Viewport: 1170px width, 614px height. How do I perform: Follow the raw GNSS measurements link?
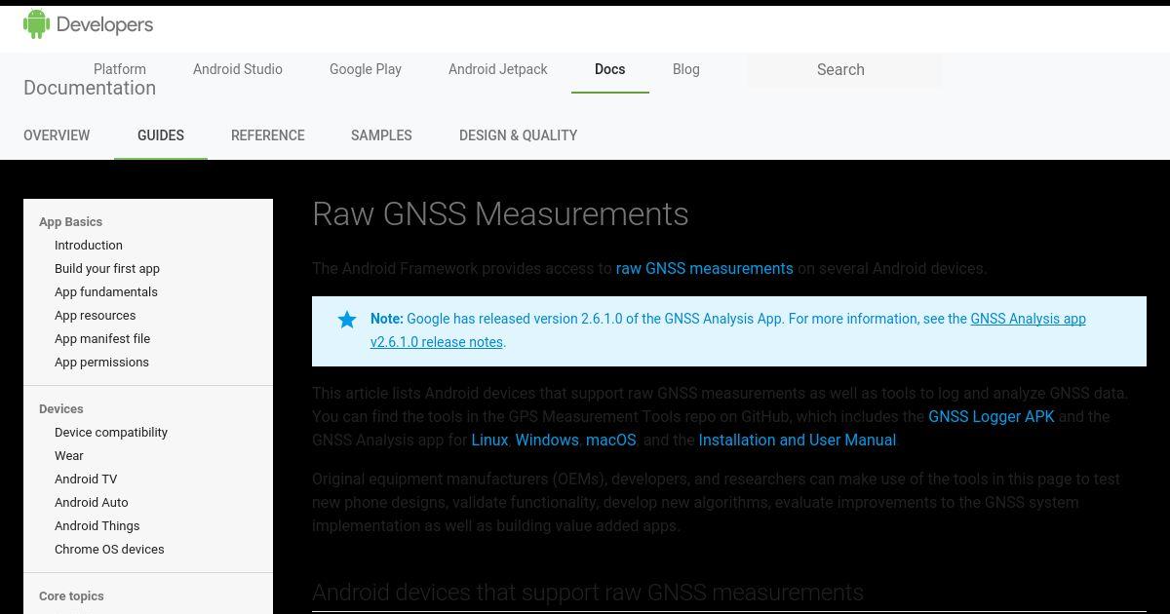click(x=705, y=269)
